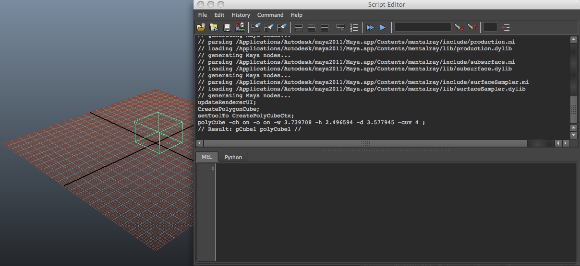This screenshot has width=580, height=266.
Task: Click the Clear Input eraser icon
Action: [269, 27]
